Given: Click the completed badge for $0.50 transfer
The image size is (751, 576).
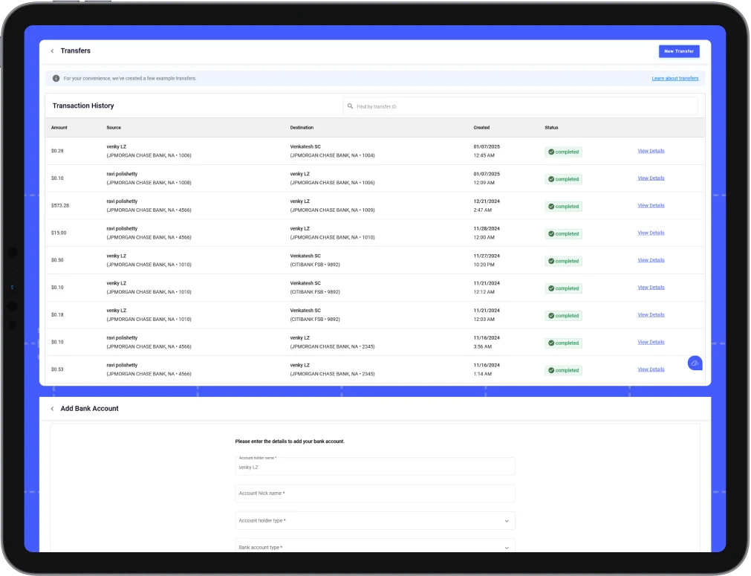Looking at the screenshot, I should pyautogui.click(x=563, y=261).
